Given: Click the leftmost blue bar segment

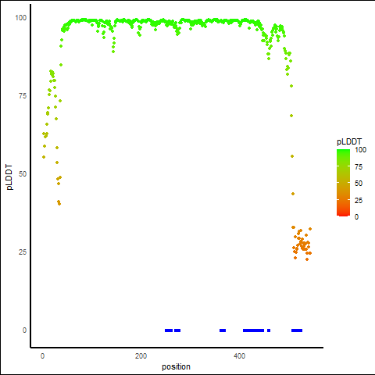Looking at the screenshot, I should pyautogui.click(x=169, y=330).
